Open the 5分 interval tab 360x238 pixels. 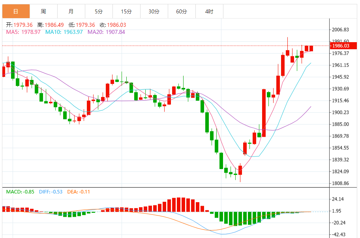(x=99, y=11)
